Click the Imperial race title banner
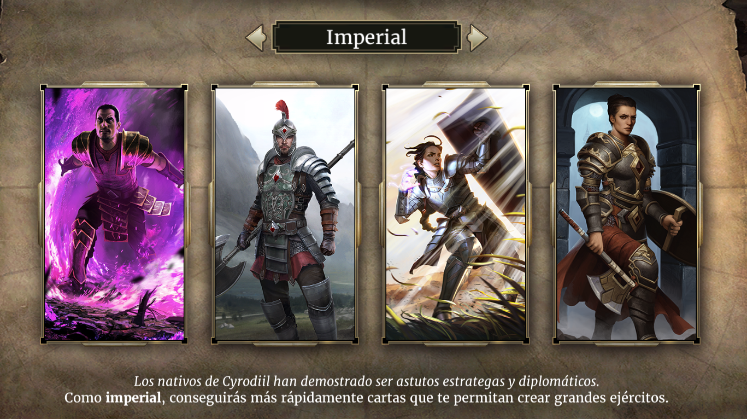This screenshot has width=747, height=419. (366, 37)
